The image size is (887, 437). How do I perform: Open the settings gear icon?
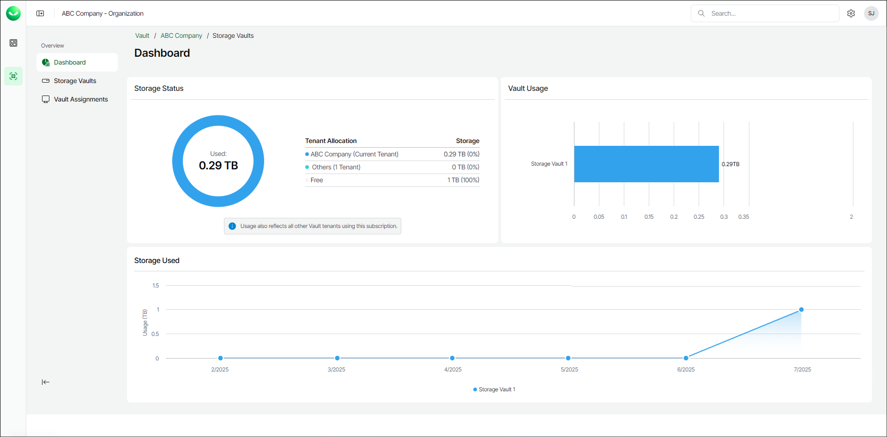(x=851, y=13)
